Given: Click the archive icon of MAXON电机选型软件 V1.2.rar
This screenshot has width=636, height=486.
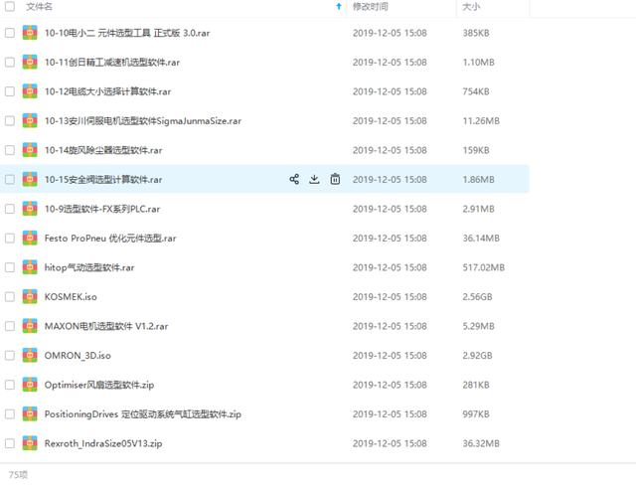Looking at the screenshot, I should [30, 326].
